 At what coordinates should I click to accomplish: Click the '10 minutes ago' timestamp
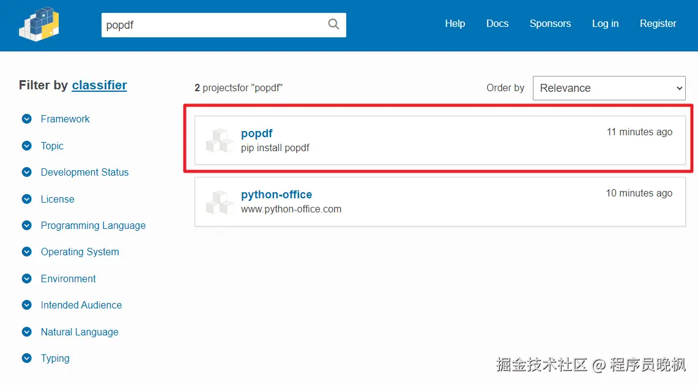click(x=639, y=193)
